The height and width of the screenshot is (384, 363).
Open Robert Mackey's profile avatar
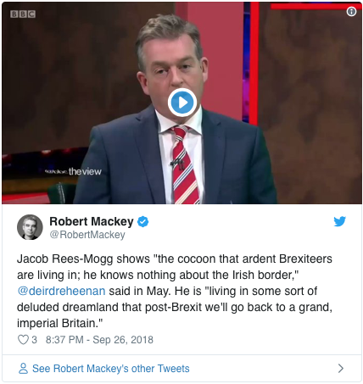click(x=30, y=227)
